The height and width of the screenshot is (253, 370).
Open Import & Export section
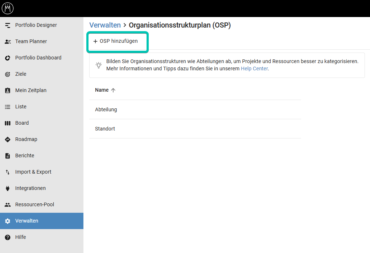coord(41,172)
